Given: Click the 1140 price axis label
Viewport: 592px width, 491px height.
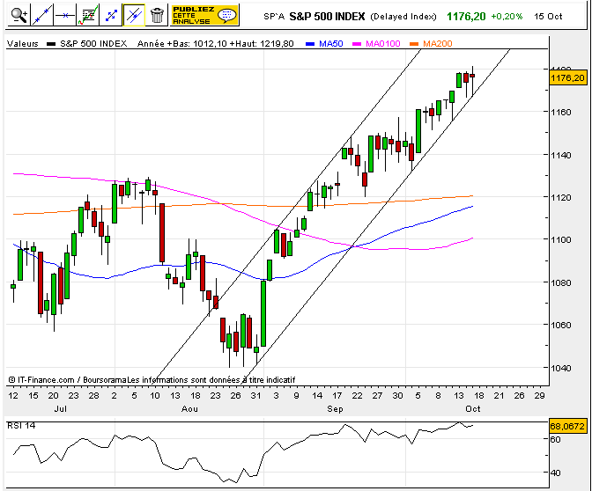Looking at the screenshot, I should [562, 155].
